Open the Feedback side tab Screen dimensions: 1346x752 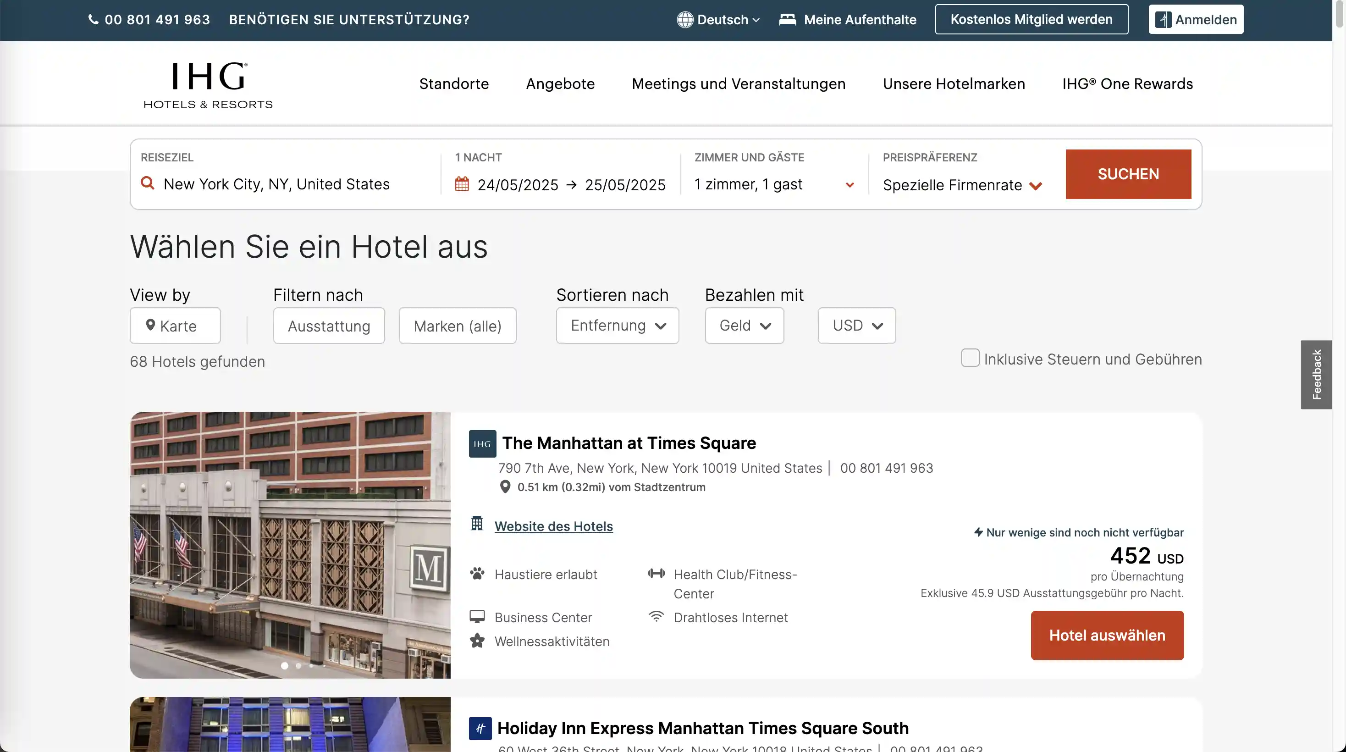click(1316, 374)
